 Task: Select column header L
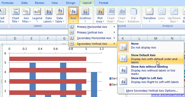[x=139, y=39]
